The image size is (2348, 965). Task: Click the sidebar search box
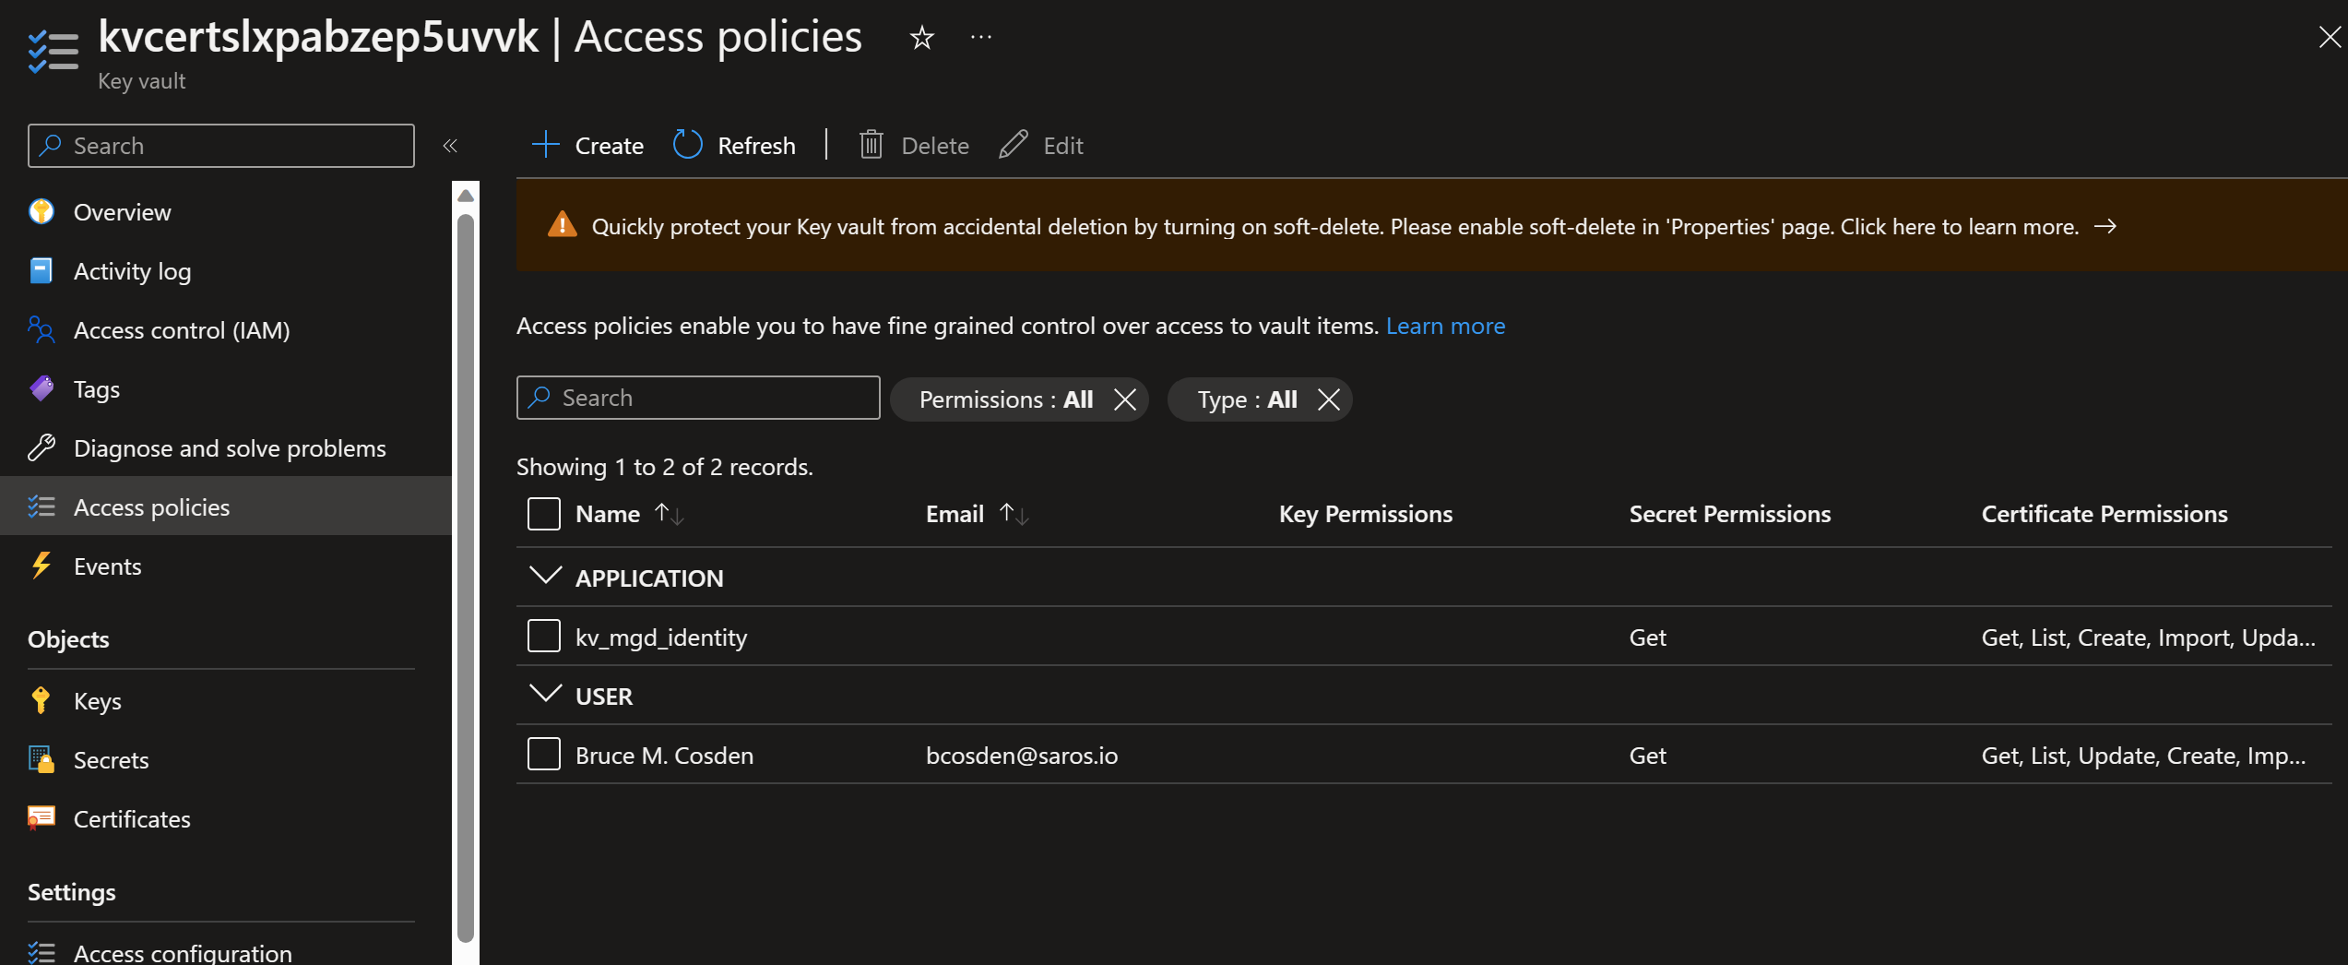[221, 146]
